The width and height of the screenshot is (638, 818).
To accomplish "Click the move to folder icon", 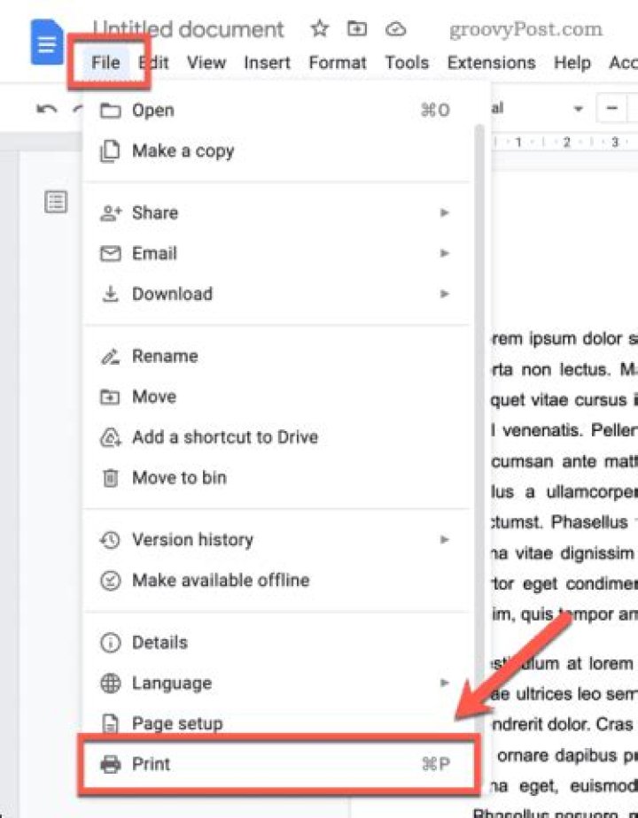I will coord(357,29).
